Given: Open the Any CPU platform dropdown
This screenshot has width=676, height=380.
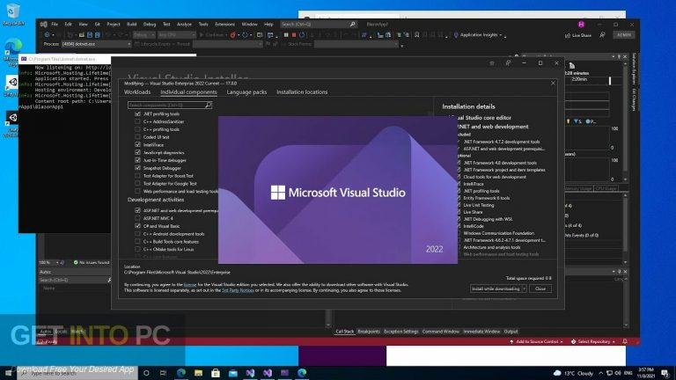Looking at the screenshot, I should click(177, 35).
